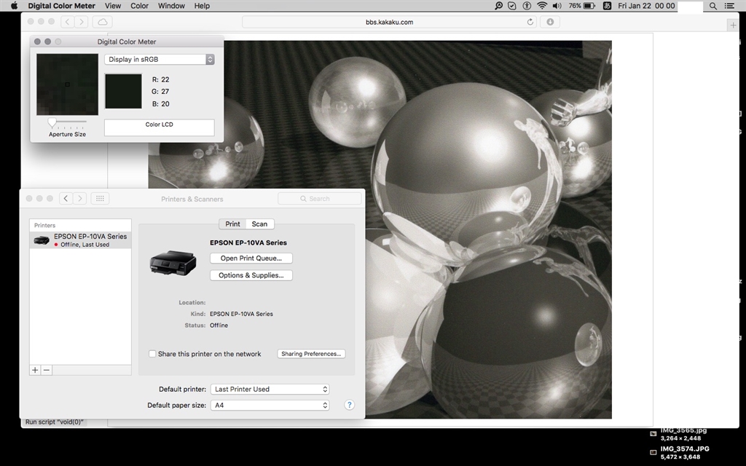This screenshot has height=466, width=746.
Task: Click the plus icon to add a printer
Action: [x=35, y=370]
